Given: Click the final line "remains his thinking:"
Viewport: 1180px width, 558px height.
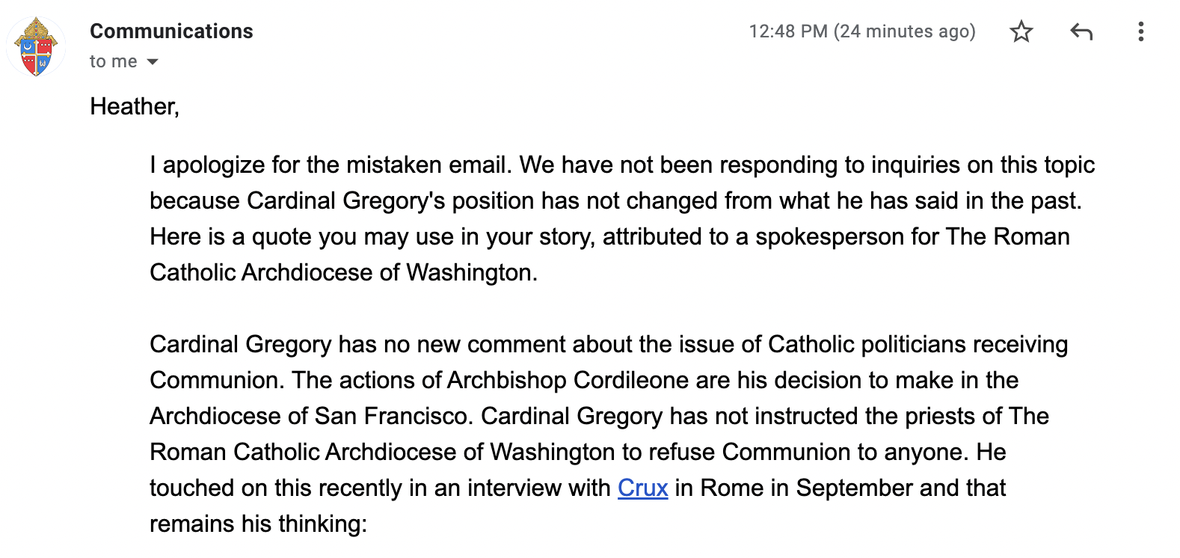Looking at the screenshot, I should (x=258, y=524).
